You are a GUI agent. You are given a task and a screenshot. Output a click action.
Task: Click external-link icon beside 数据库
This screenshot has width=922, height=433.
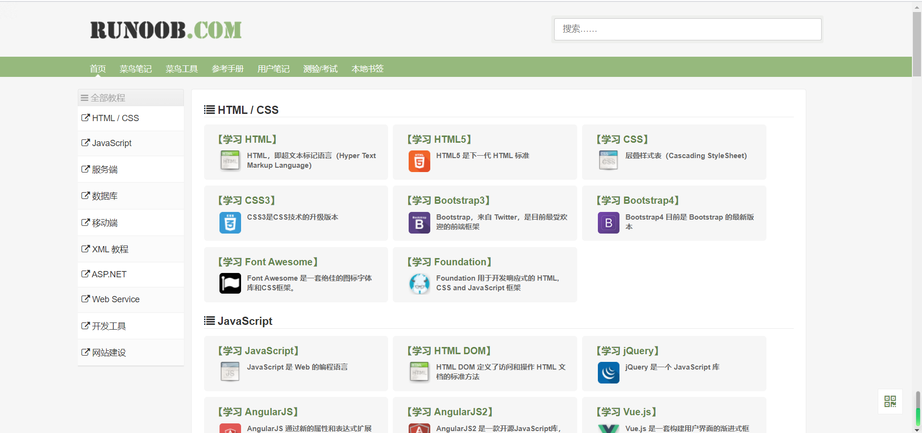(85, 196)
